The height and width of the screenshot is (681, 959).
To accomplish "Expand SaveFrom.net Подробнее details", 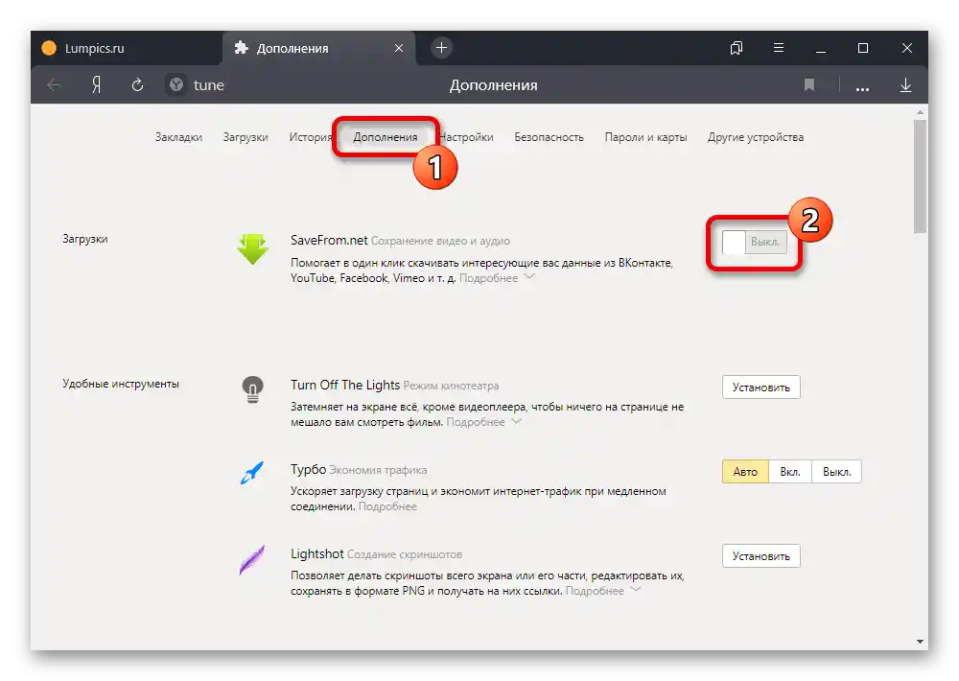I will tap(497, 278).
